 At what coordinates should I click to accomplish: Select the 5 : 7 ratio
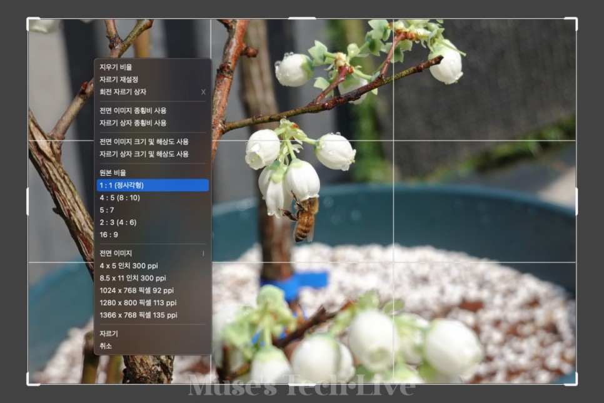[153, 210]
